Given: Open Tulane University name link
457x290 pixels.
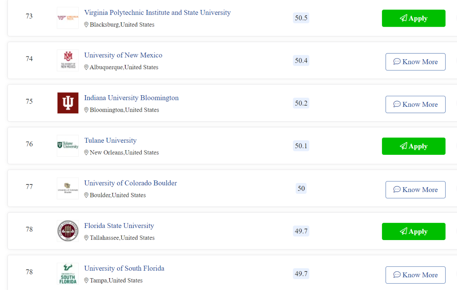Looking at the screenshot, I should (110, 141).
